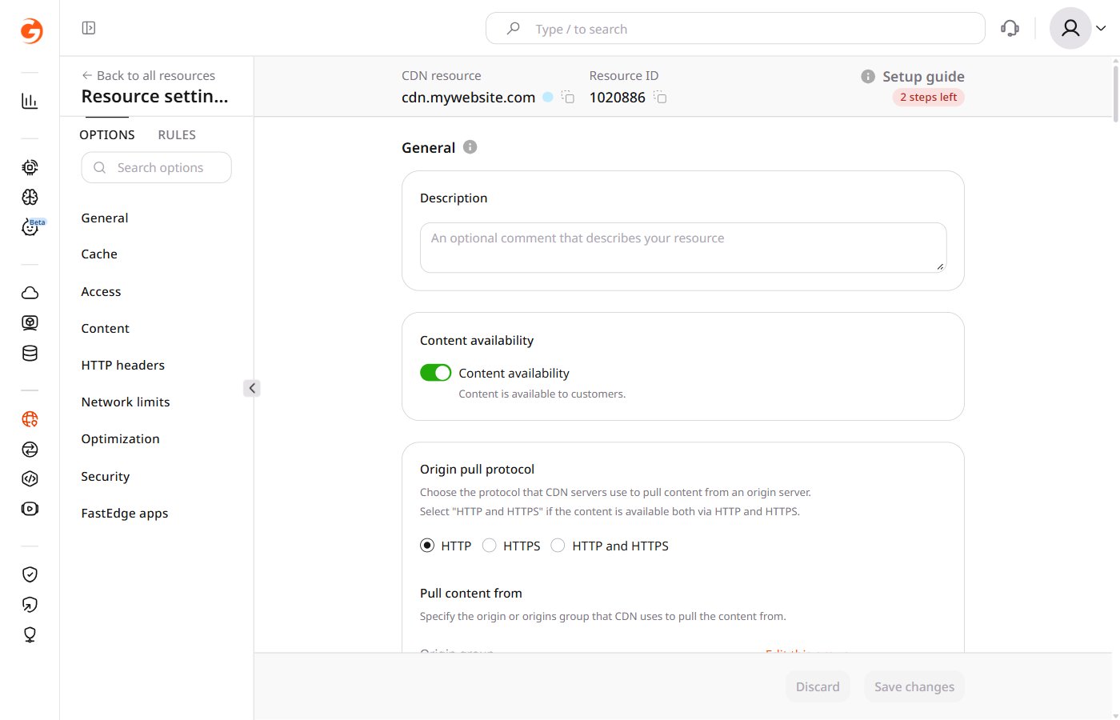Open the orange globe CDN icon

click(30, 419)
